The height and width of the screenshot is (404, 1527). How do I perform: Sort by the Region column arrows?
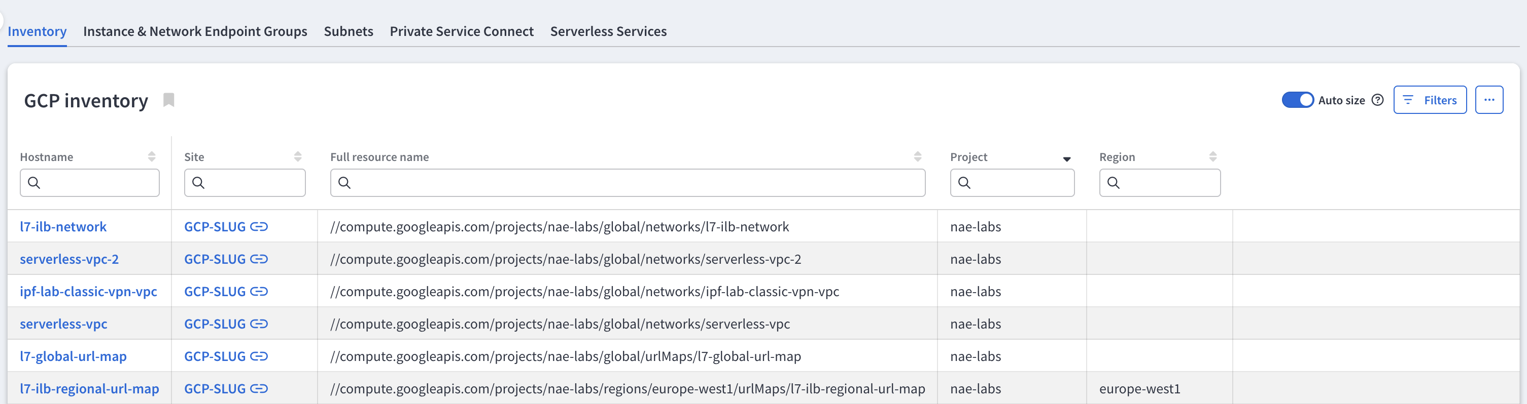[1213, 157]
